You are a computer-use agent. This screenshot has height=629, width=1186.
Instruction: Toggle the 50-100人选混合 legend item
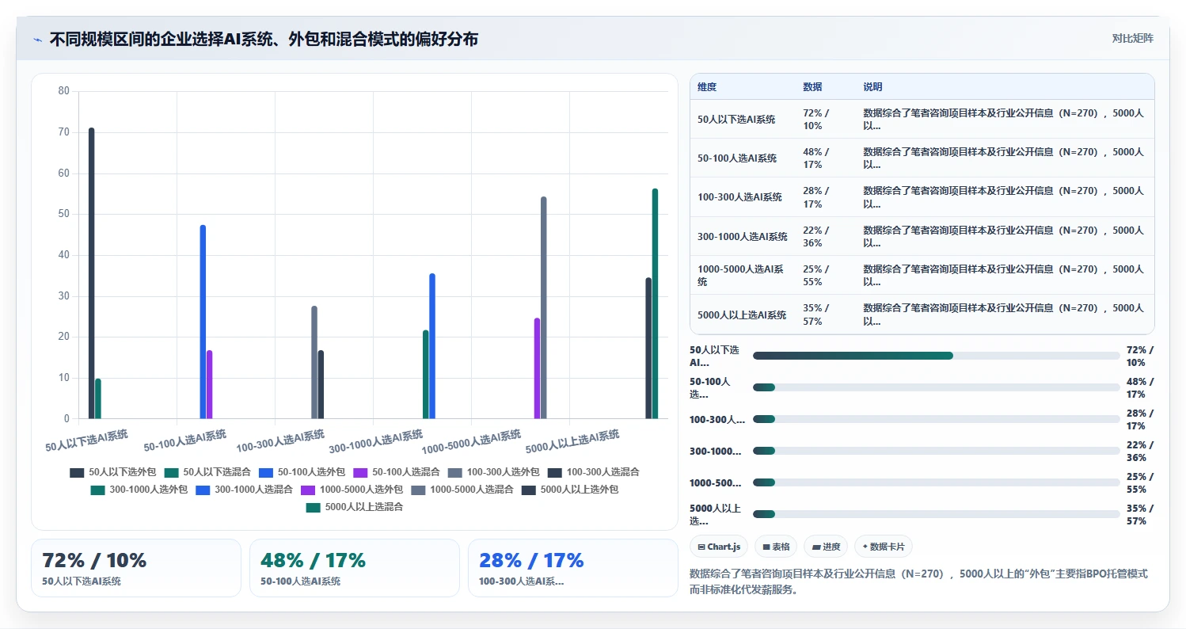(397, 472)
